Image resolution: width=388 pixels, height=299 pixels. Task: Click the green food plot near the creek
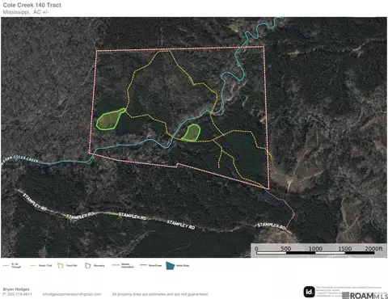click(192, 133)
